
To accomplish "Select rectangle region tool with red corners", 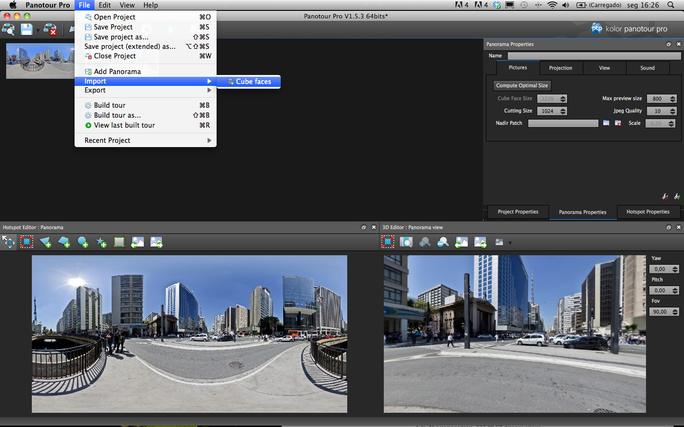I will 119,242.
